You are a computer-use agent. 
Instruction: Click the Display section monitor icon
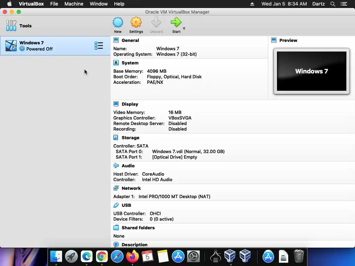(x=116, y=104)
